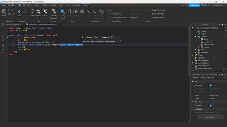Image resolution: width=227 pixels, height=127 pixels.
Task: Expand the Handle tree node
Action: 199,47
